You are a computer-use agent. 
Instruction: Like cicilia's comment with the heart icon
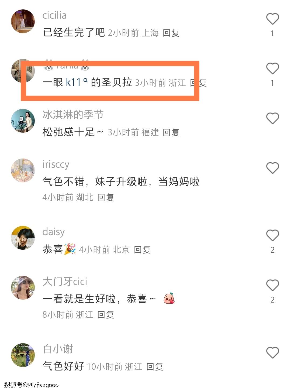[272, 19]
